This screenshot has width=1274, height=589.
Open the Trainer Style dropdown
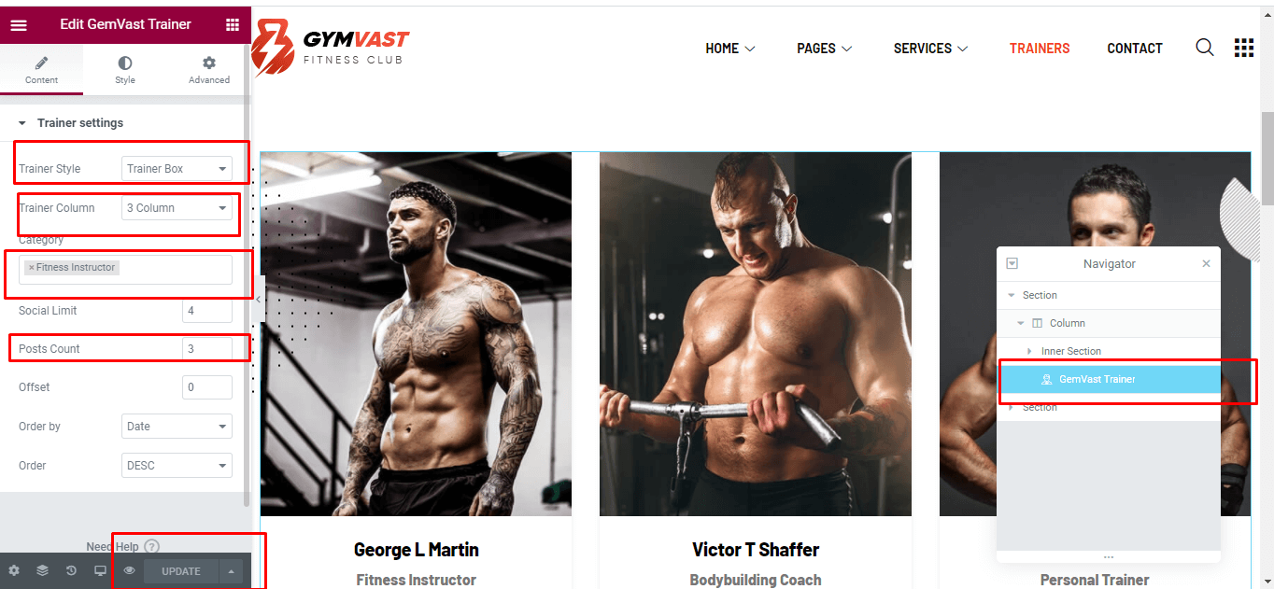point(177,169)
